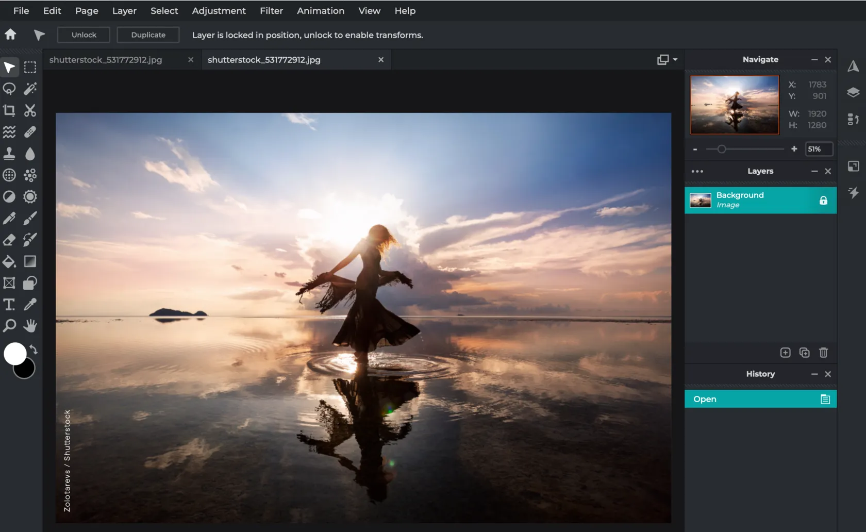Select the Paint Bucket fill tool
The height and width of the screenshot is (532, 866).
[9, 261]
